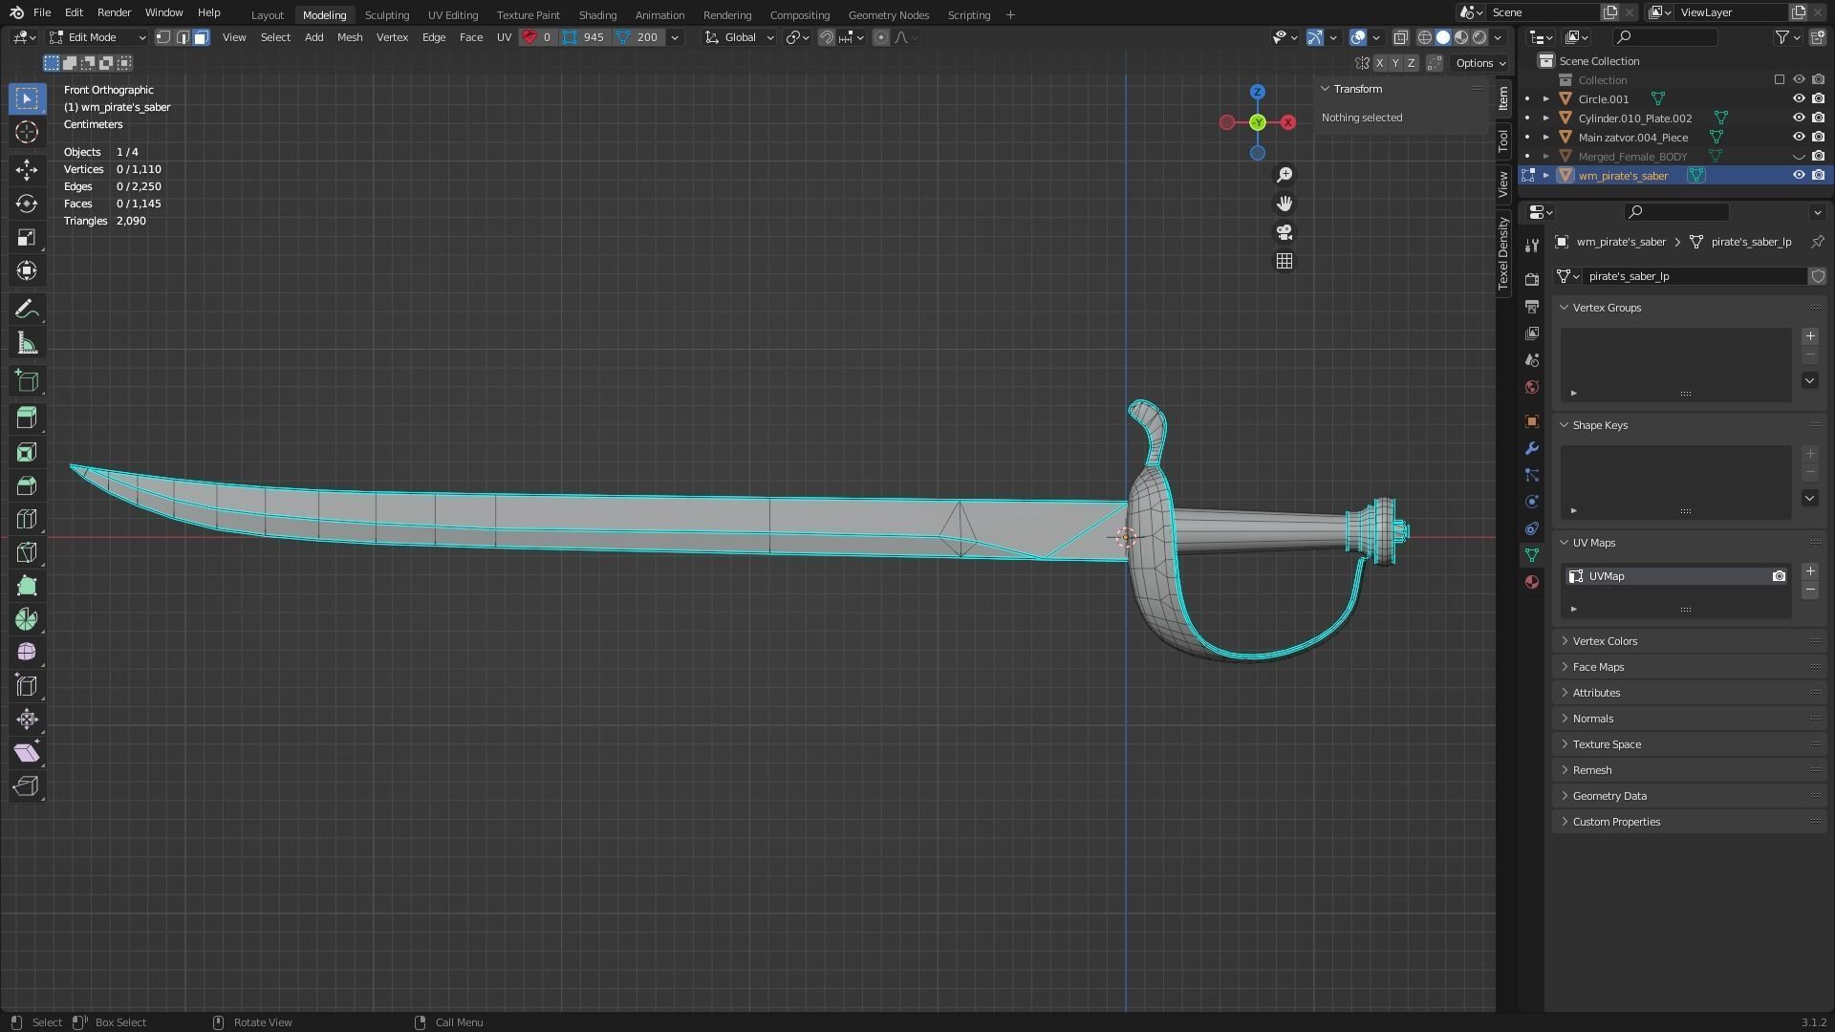Switch to face select mode

201,37
